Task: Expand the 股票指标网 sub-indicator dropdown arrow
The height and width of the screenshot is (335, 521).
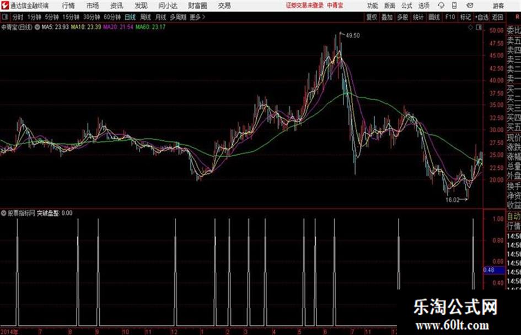Action: point(4,213)
